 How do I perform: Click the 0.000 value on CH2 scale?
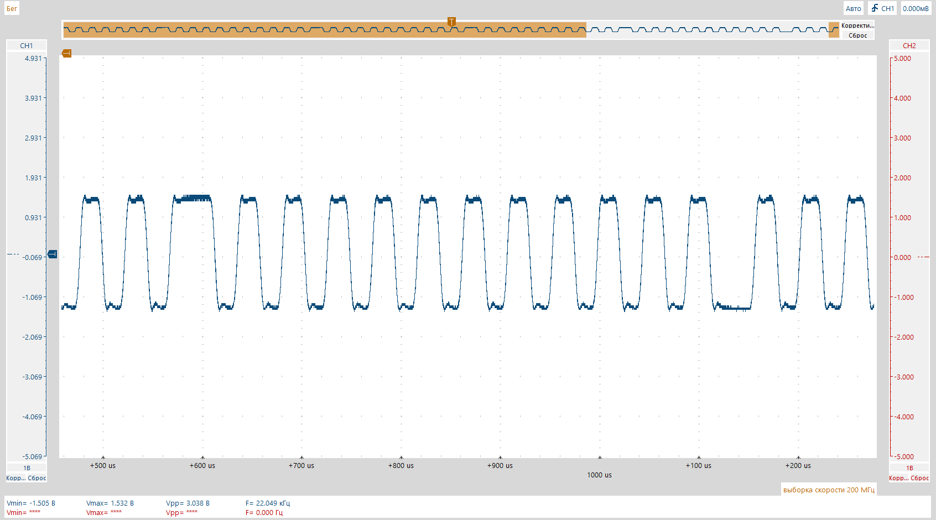[902, 257]
